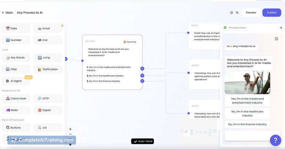The image size is (285, 149).
Task: Click option '2. No, I'm in the healthcare industry'
Action: [105, 76]
